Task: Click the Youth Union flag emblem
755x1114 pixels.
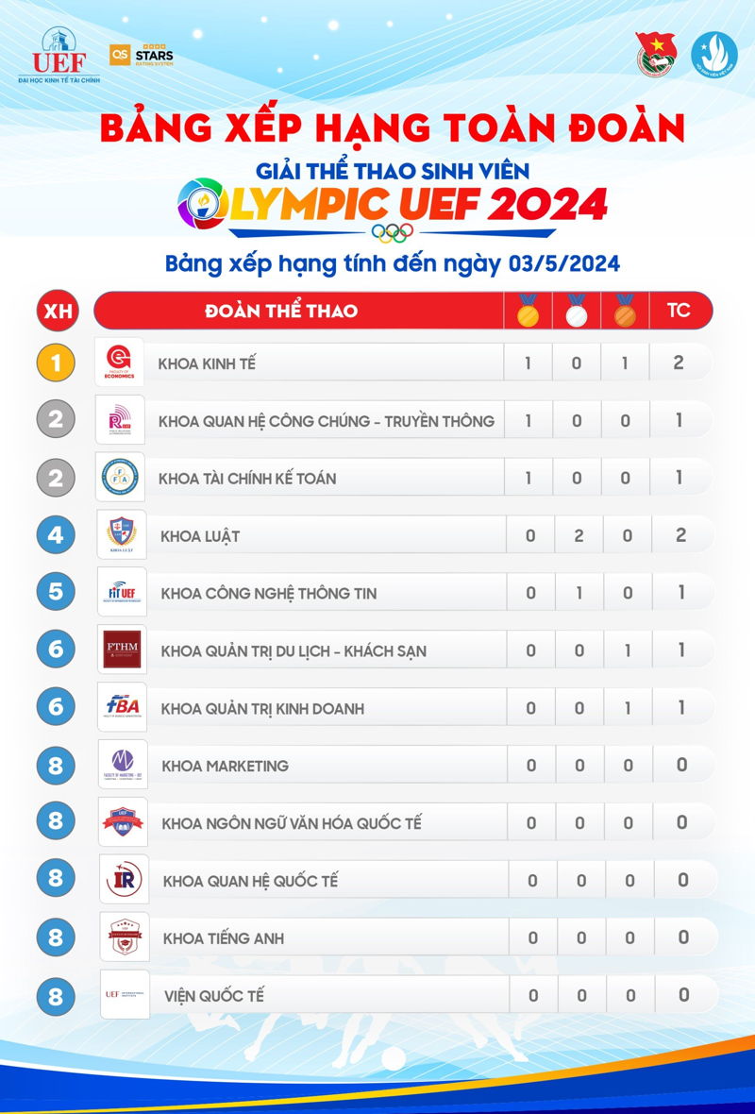Action: click(657, 55)
